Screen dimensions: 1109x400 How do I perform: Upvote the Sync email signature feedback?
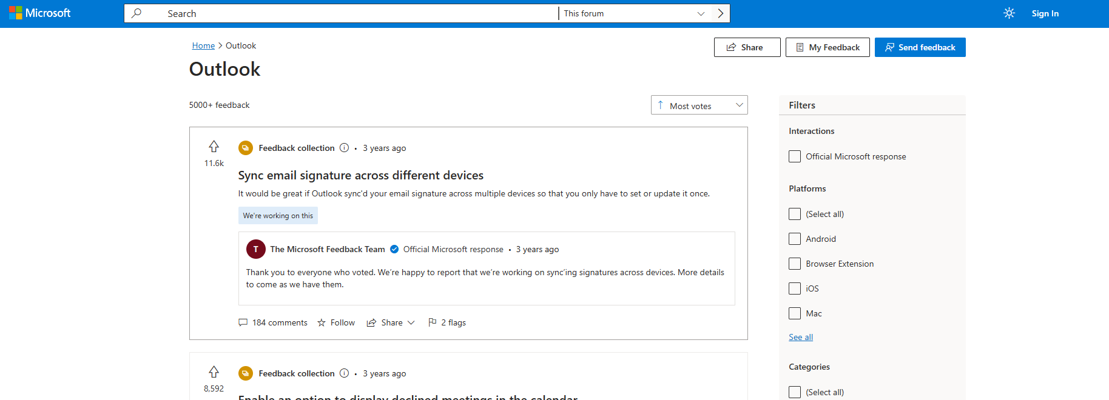214,146
